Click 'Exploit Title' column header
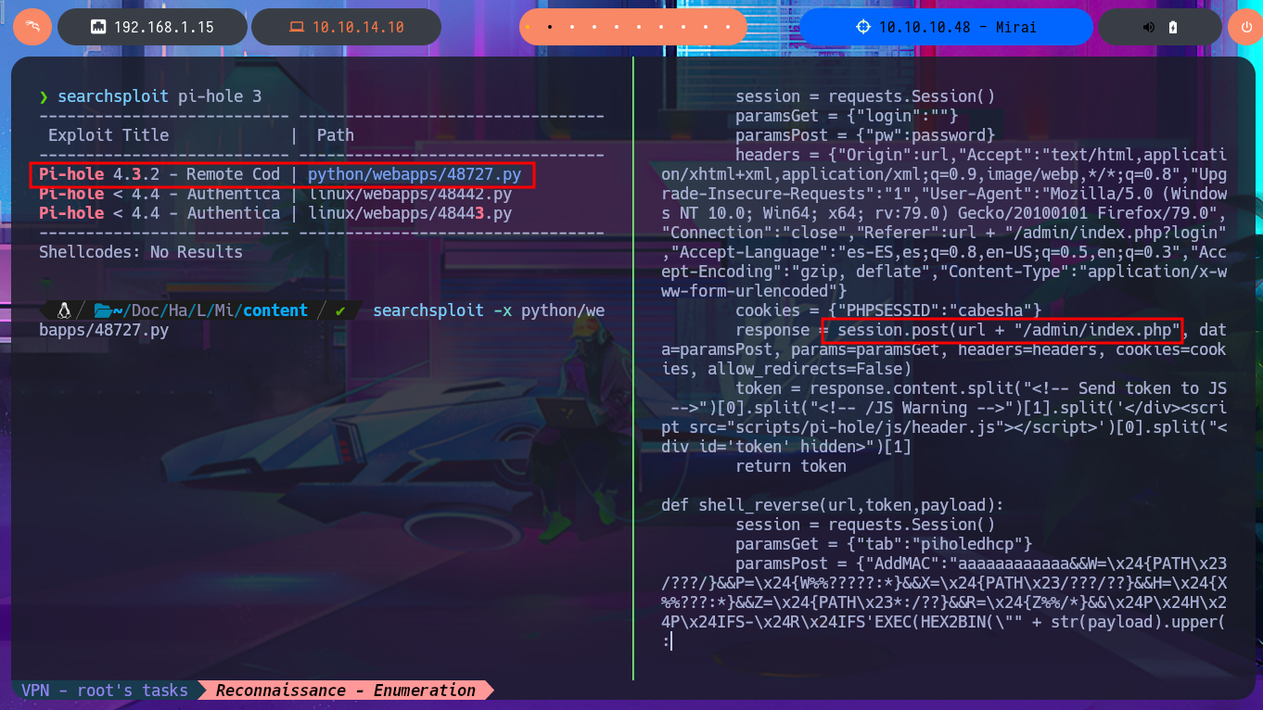Image resolution: width=1263 pixels, height=710 pixels. [108, 135]
